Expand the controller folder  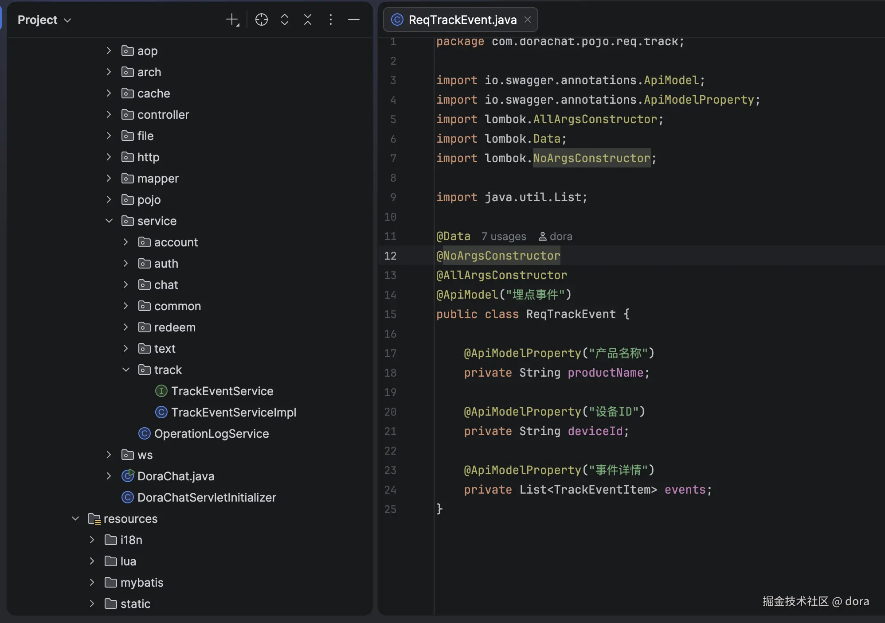(109, 115)
